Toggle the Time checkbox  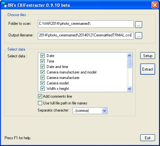(x=42, y=61)
